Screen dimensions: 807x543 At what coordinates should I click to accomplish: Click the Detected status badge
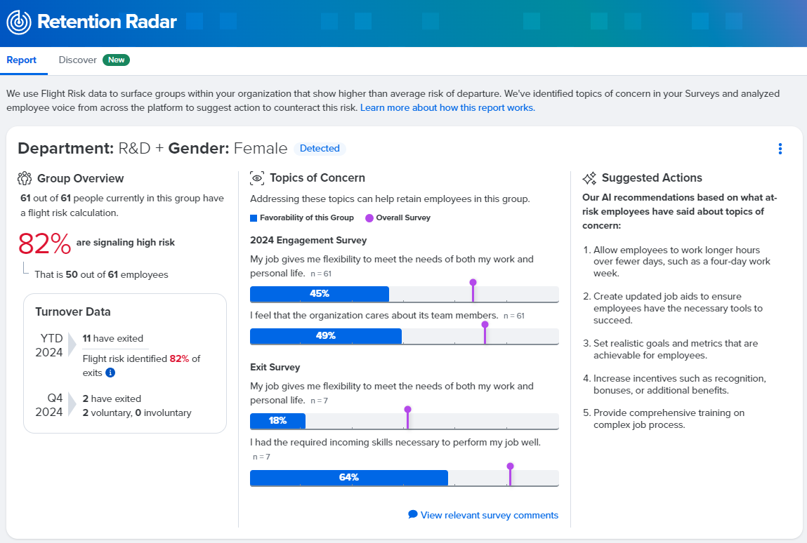click(x=320, y=149)
